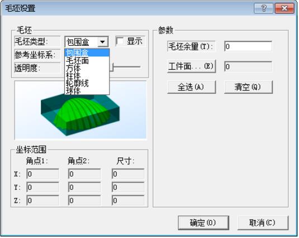Click the 透明度 slider handle

pos(112,67)
